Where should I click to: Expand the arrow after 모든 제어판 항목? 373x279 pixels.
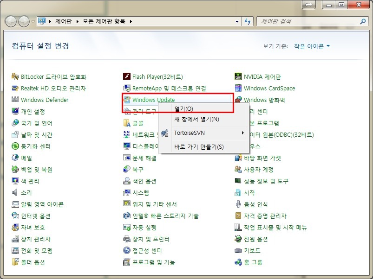(131, 21)
